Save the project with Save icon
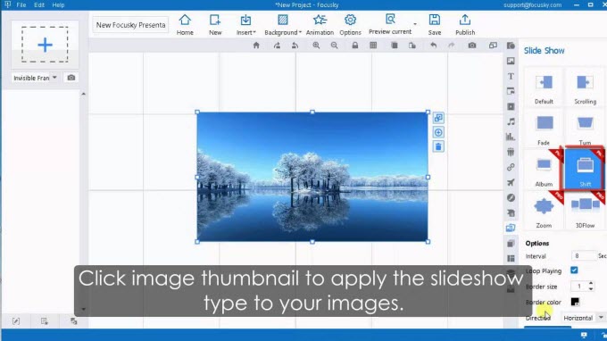The image size is (607, 341). point(435,25)
